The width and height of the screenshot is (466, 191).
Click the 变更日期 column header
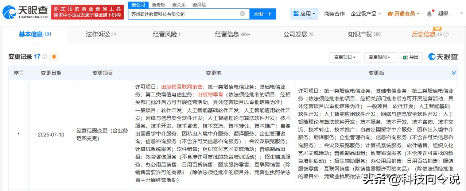(51, 73)
